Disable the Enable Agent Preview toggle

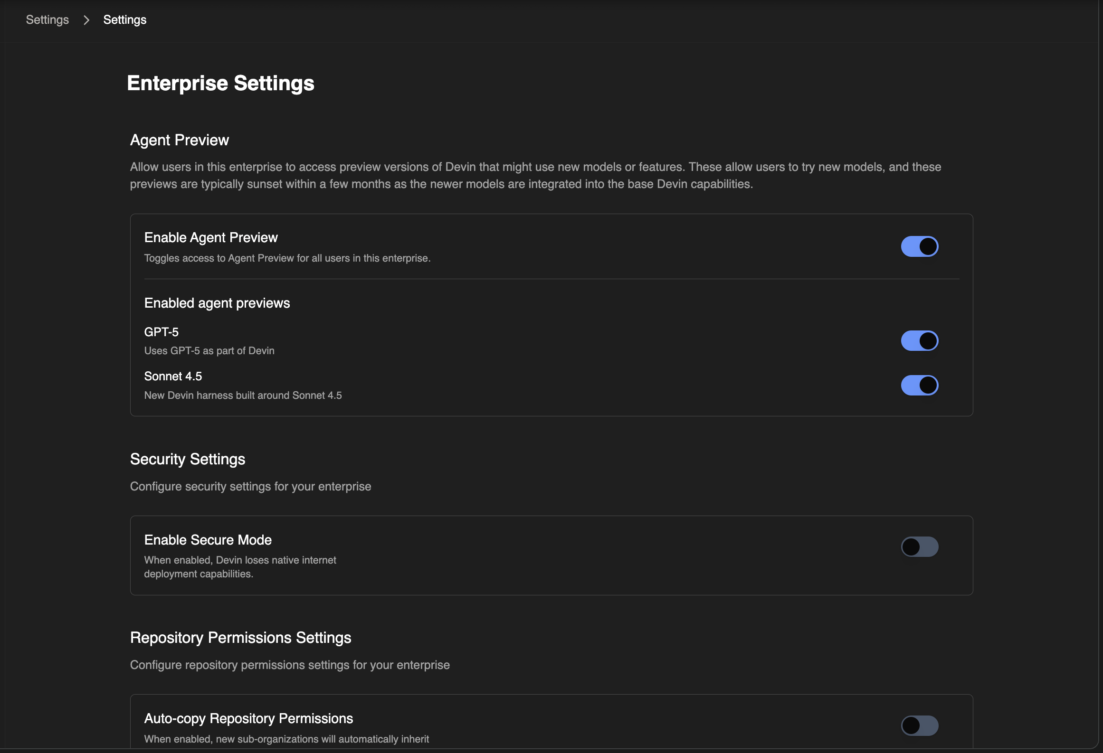coord(919,246)
